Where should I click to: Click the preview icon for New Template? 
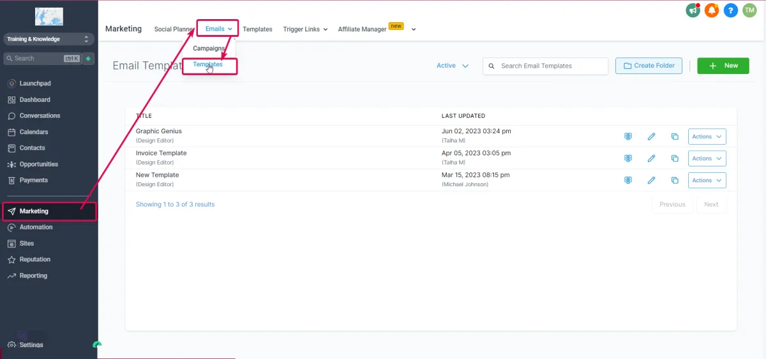pyautogui.click(x=628, y=180)
